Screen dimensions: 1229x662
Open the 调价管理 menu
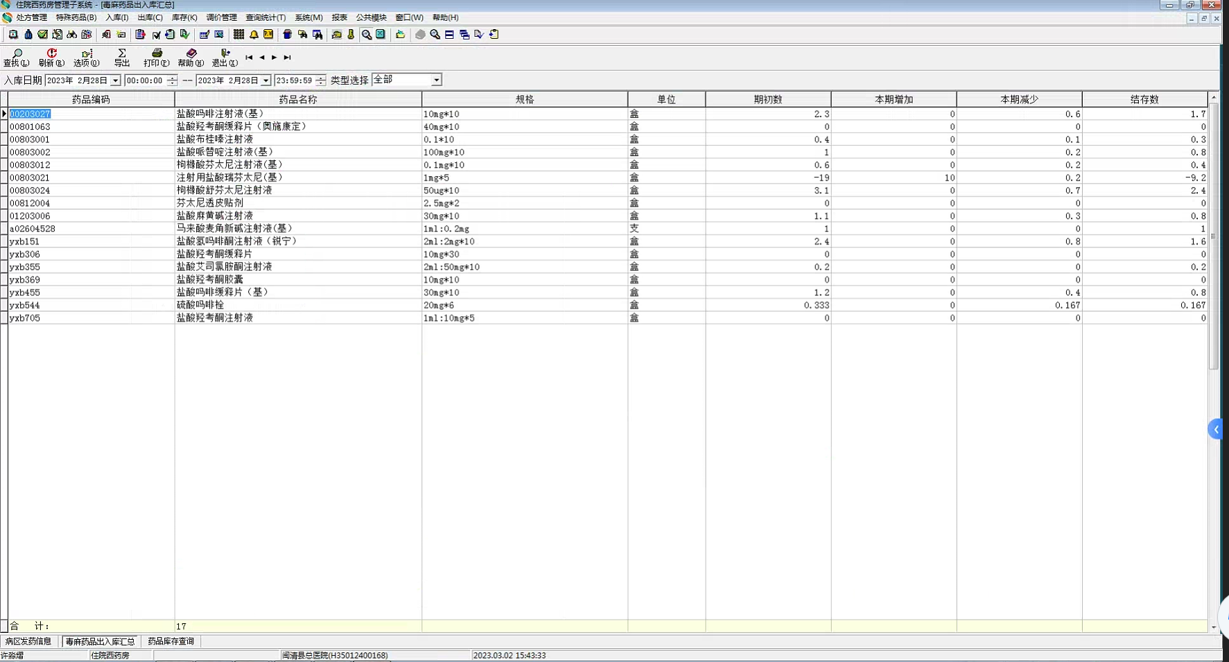click(222, 17)
